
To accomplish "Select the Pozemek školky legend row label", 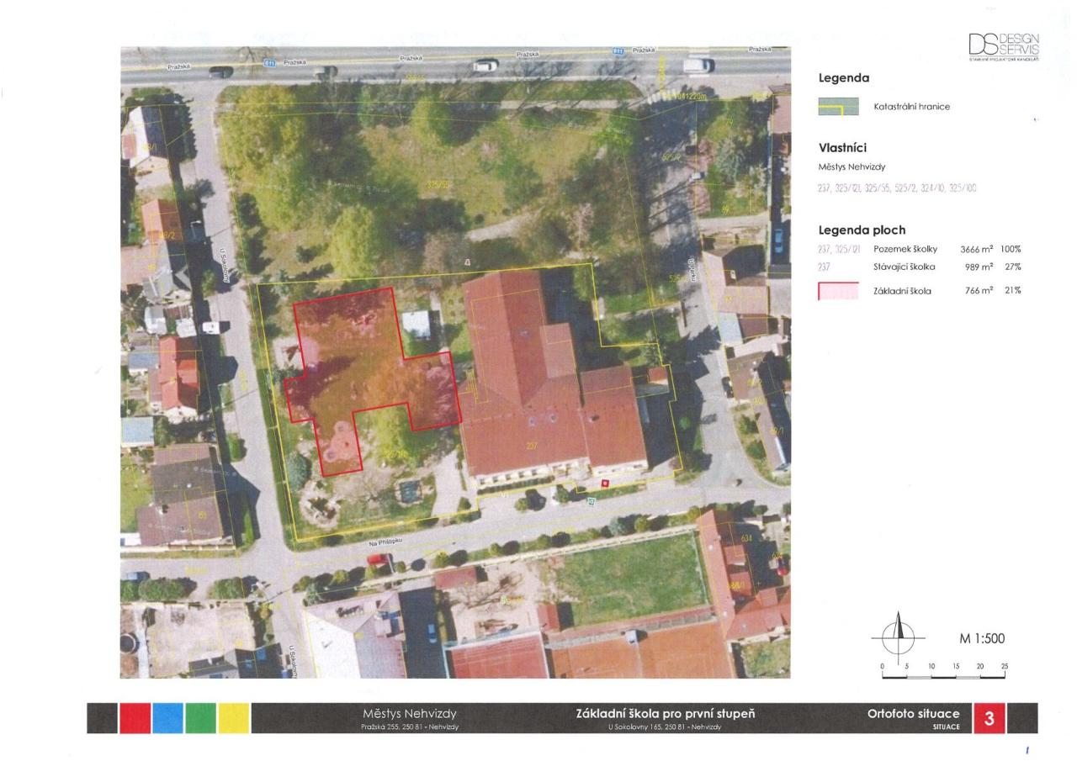I will tap(905, 250).
